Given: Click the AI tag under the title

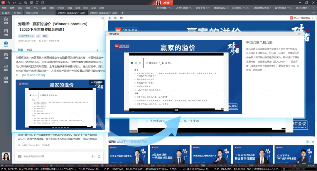Looking at the screenshot, I should 38,36.
